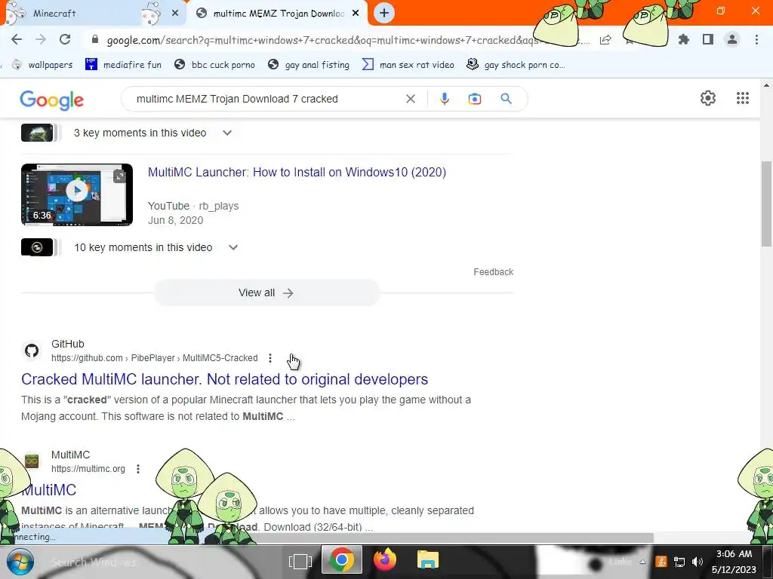
Task: Click the 3 key moments small thumbnail
Action: click(x=37, y=133)
